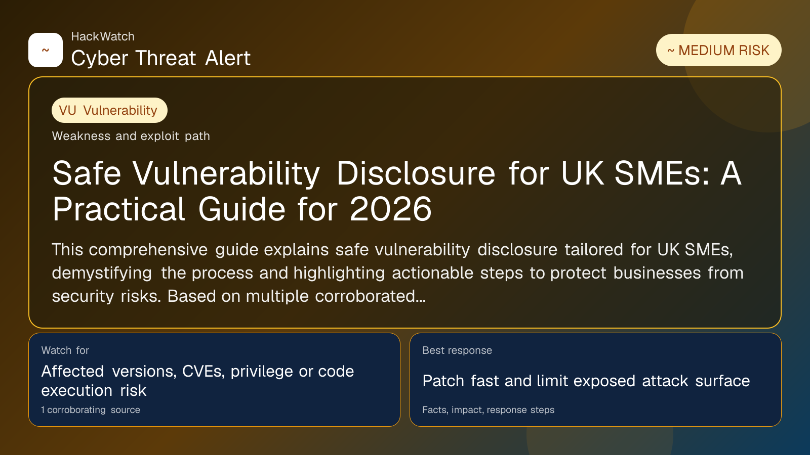Click the 'Weakness and exploit path' subtitle
Viewport: 810px width, 455px height.
pyautogui.click(x=131, y=136)
